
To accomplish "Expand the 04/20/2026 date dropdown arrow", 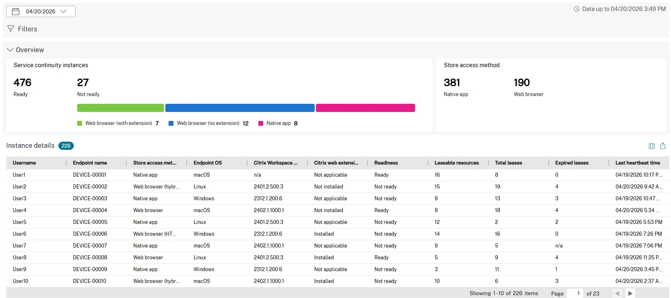I will tap(63, 11).
